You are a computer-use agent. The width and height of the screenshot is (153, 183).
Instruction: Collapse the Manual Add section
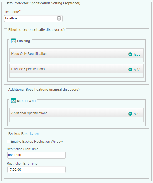pyautogui.click(x=13, y=100)
